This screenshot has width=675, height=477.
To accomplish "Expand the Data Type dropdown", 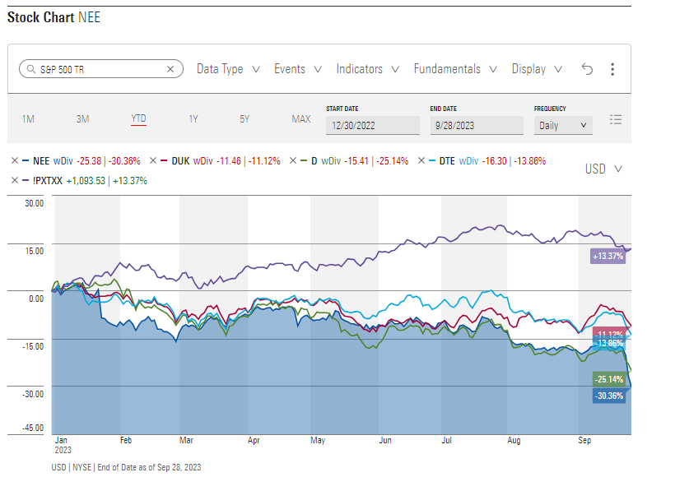I will click(228, 69).
